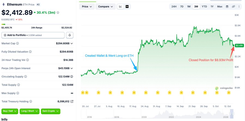Click the 2020 label on overview chart
The image size is (245, 121).
[144, 117]
